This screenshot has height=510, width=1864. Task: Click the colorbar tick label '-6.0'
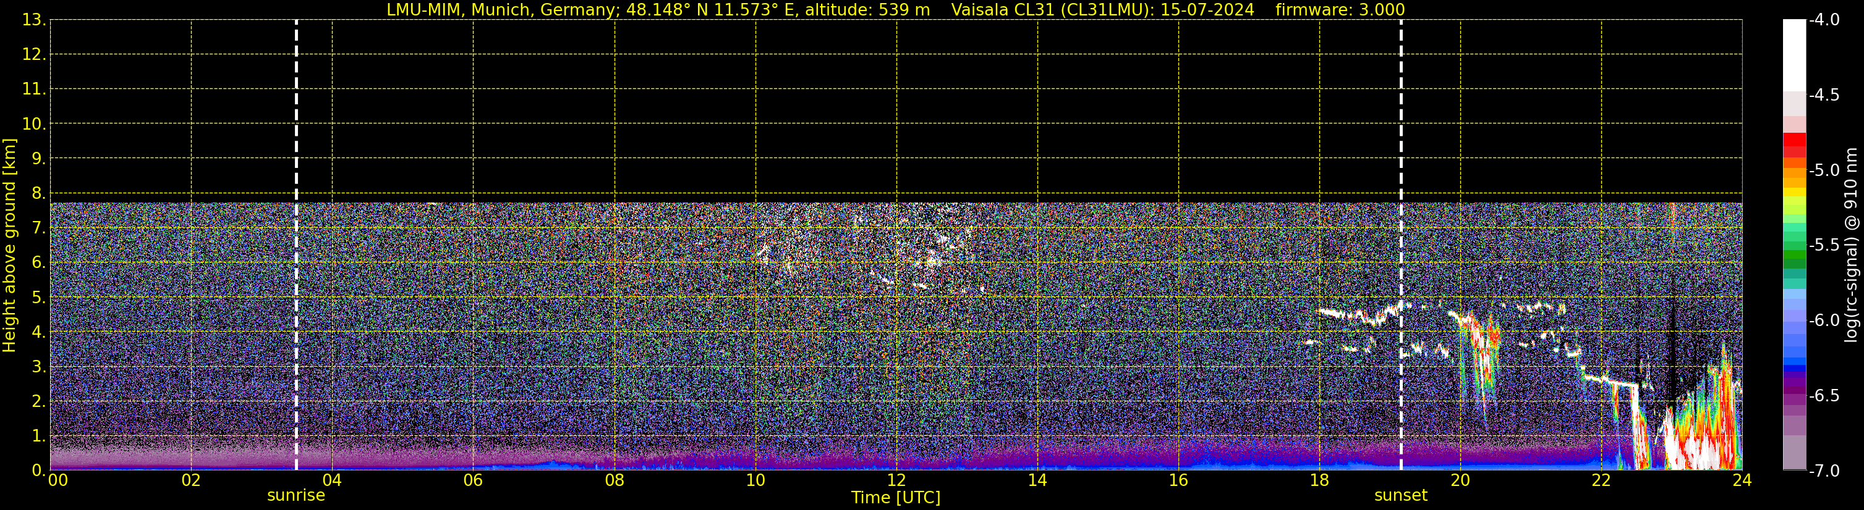coord(1824,320)
